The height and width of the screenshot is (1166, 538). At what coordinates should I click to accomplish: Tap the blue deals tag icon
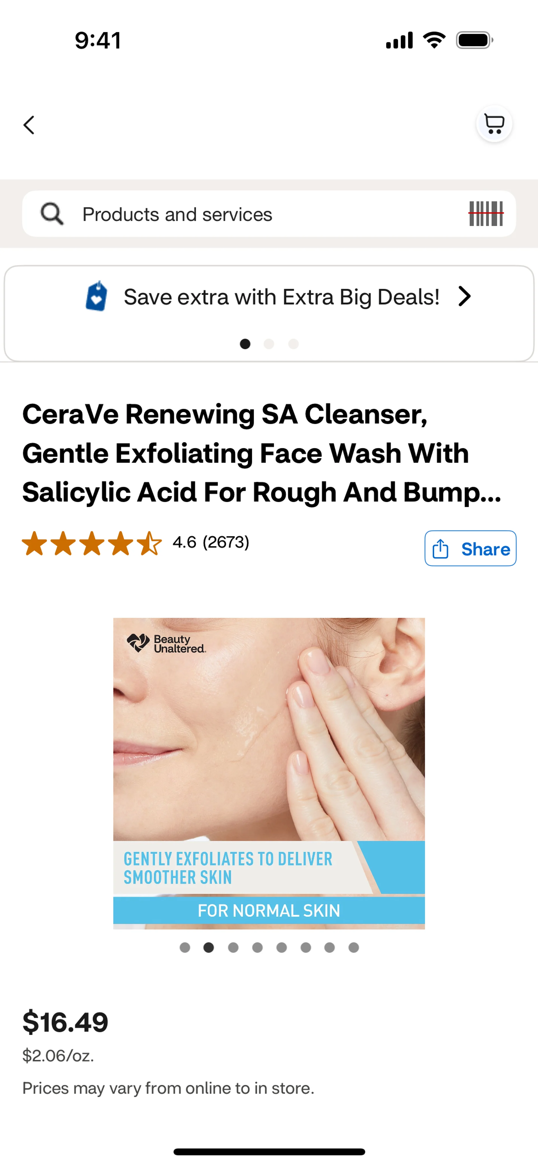[96, 296]
